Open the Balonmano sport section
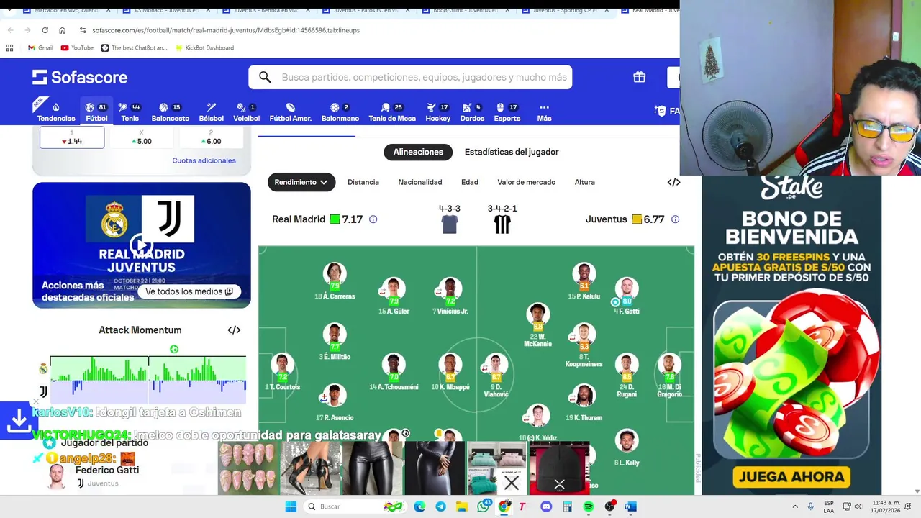Screen dimensions: 921x518 pos(340,112)
